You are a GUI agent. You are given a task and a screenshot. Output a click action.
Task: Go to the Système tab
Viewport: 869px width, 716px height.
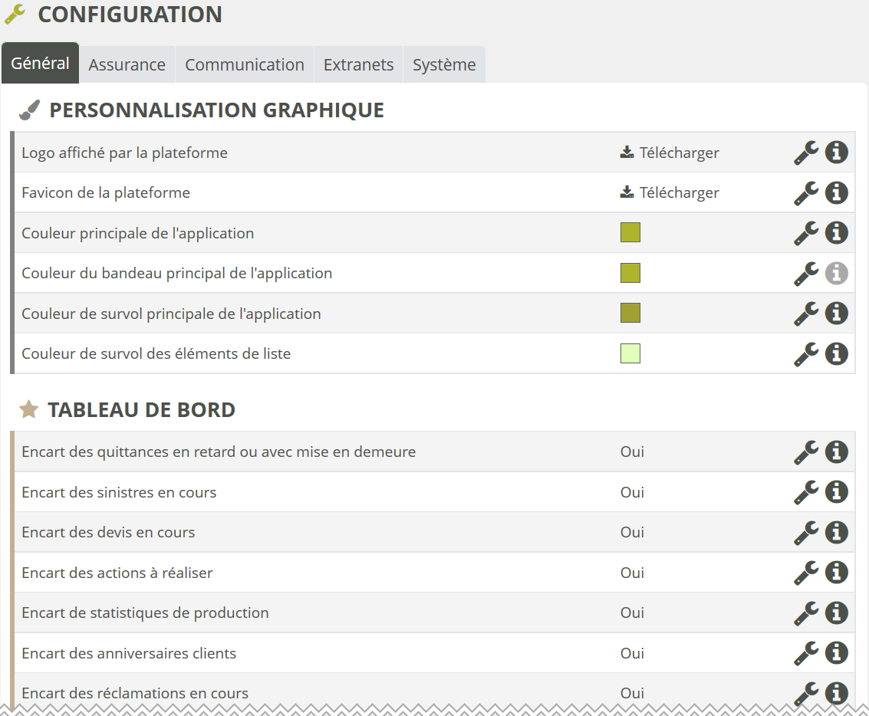tap(444, 65)
